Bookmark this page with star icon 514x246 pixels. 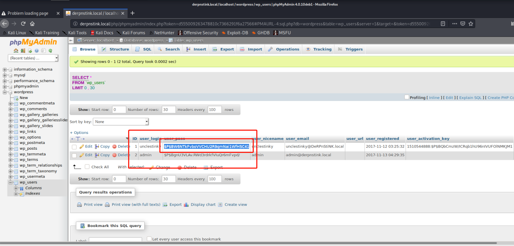(x=471, y=24)
